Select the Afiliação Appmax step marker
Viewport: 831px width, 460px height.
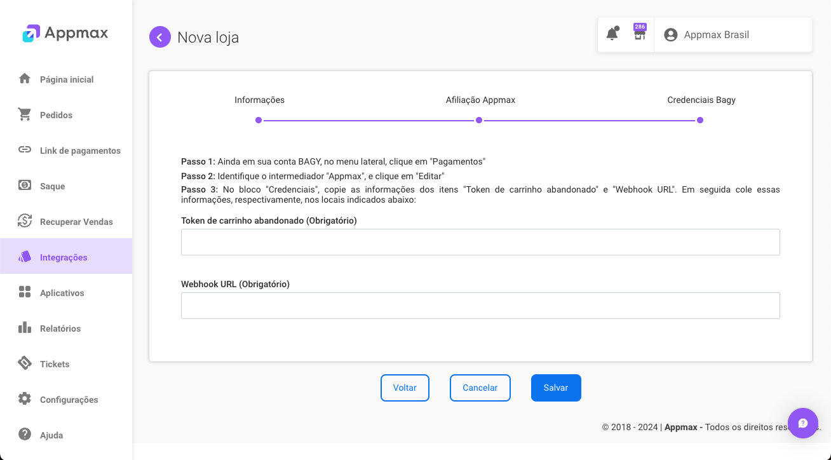479,119
